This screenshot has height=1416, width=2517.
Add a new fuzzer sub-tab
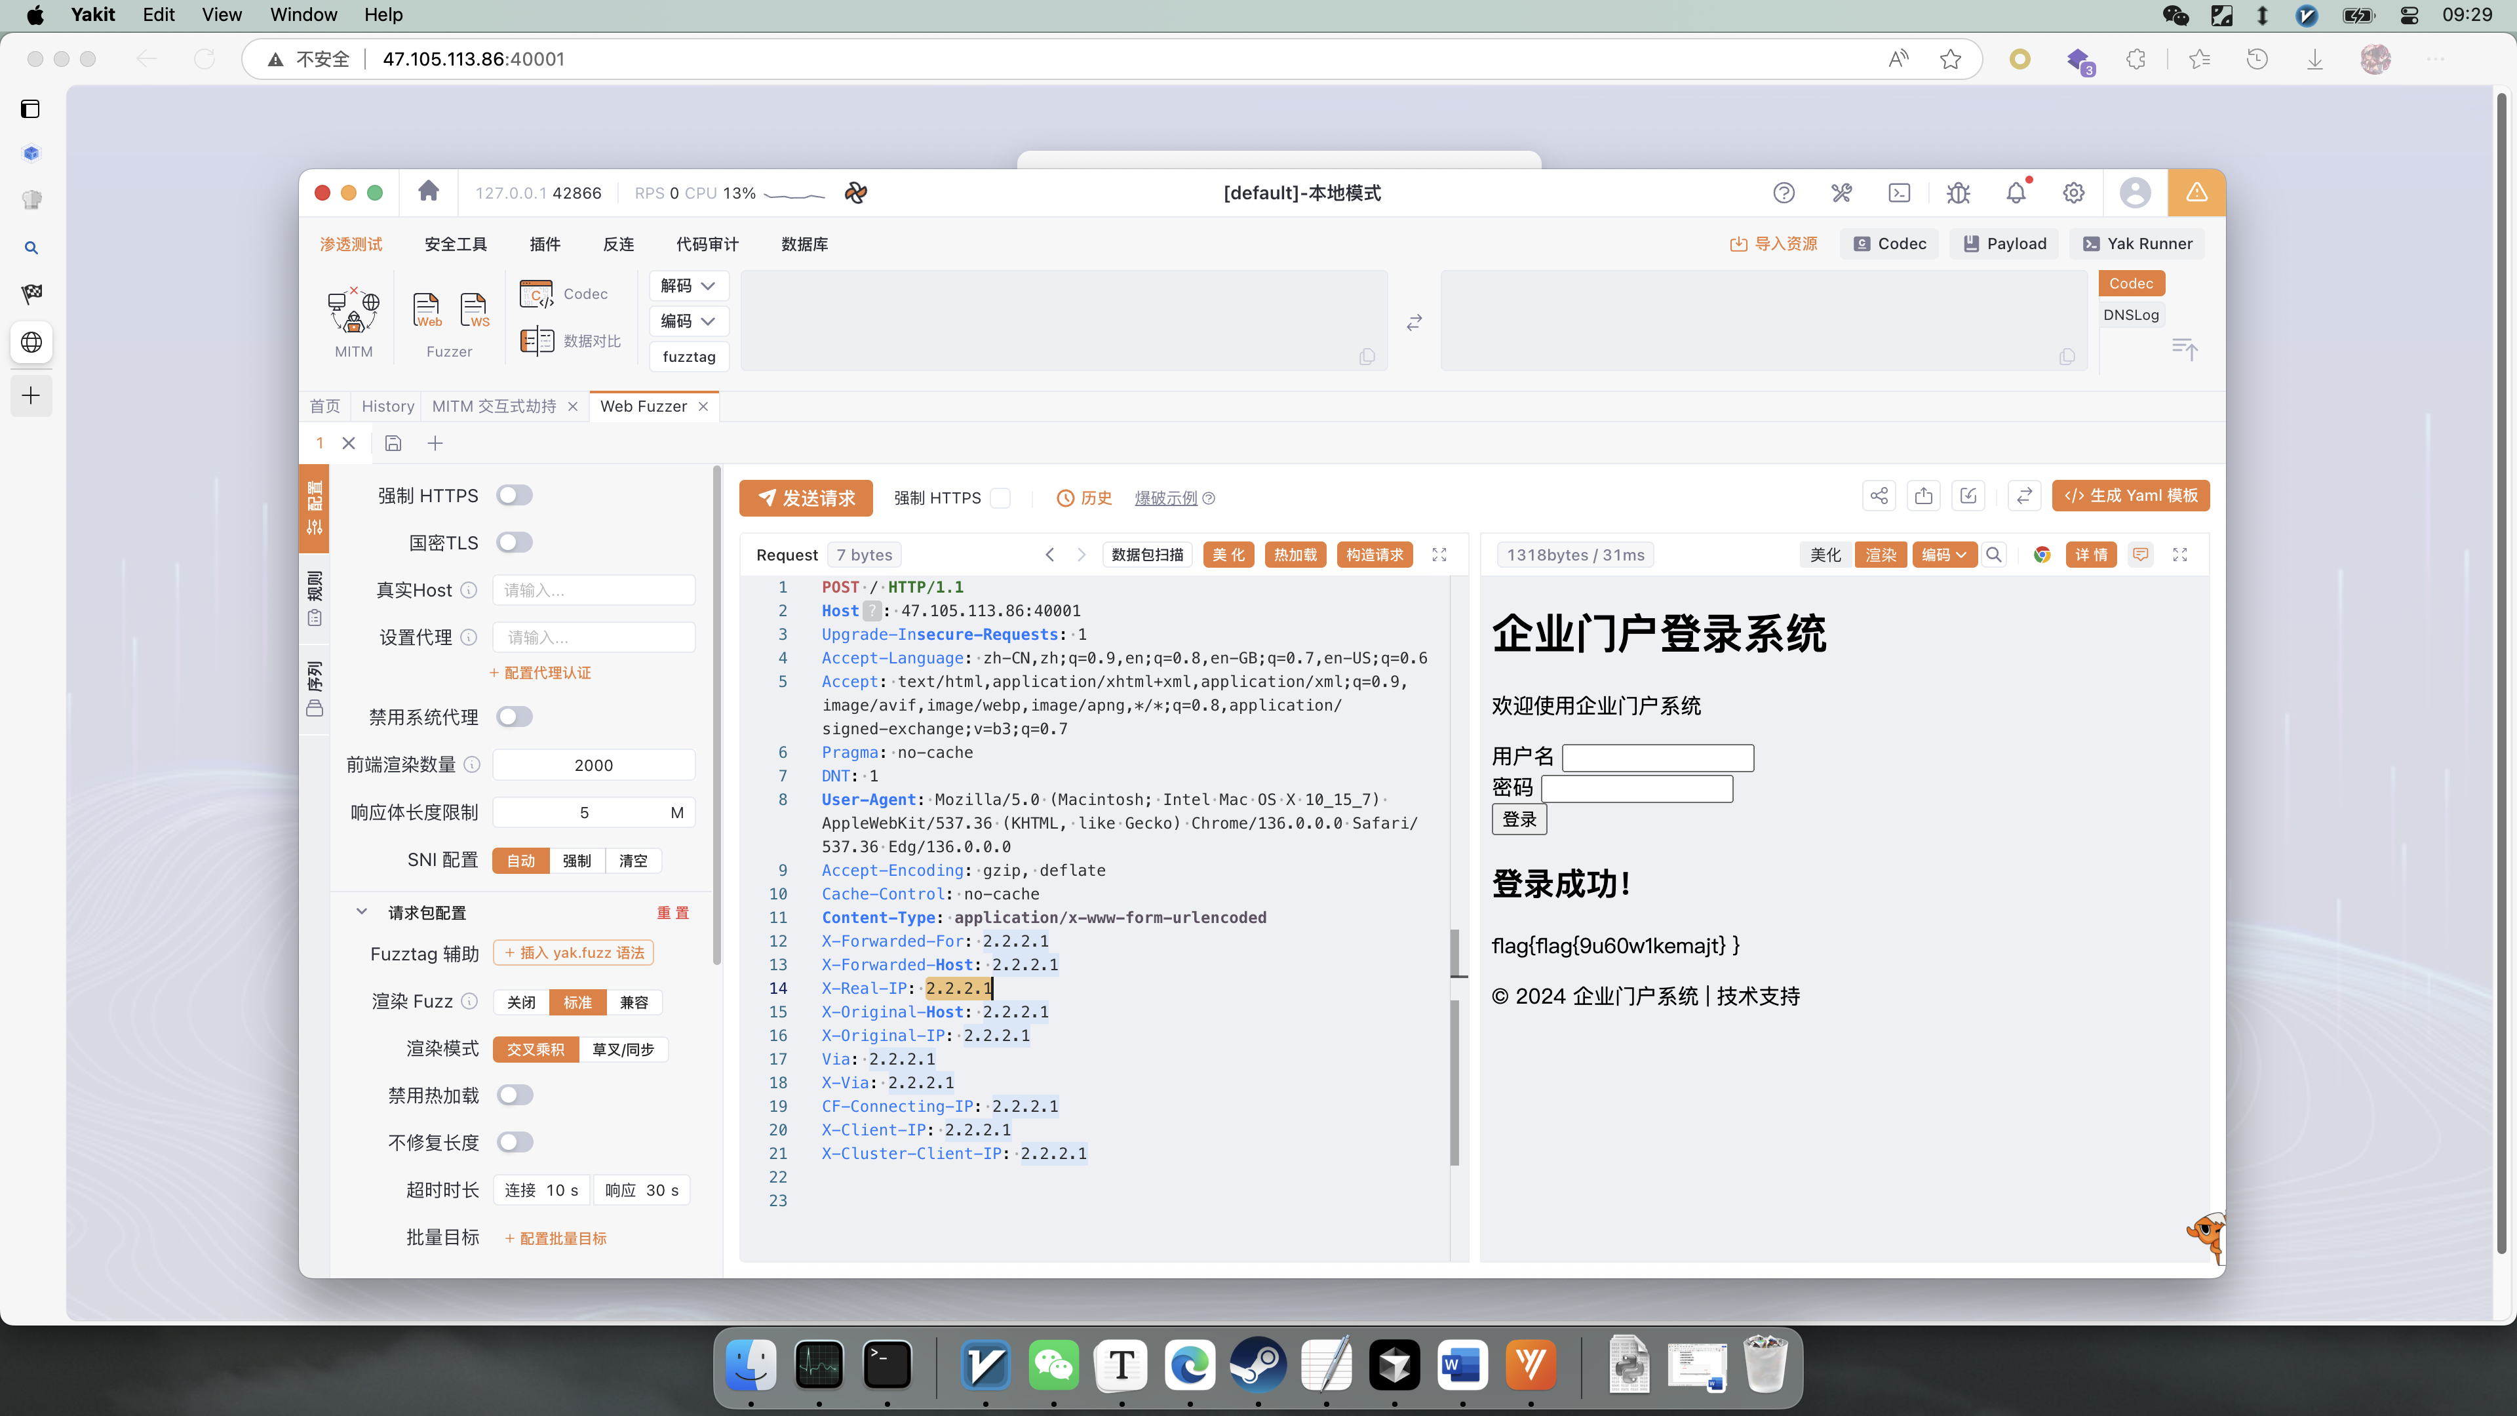tap(436, 444)
